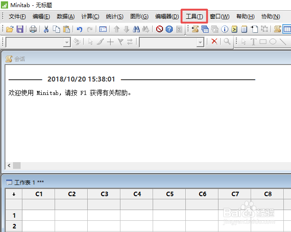Open the 工具(T) menu
Viewport: 291px width, 232px height.
coord(194,16)
